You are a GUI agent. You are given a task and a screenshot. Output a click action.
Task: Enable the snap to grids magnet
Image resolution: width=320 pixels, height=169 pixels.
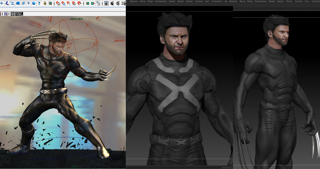click(x=58, y=3)
